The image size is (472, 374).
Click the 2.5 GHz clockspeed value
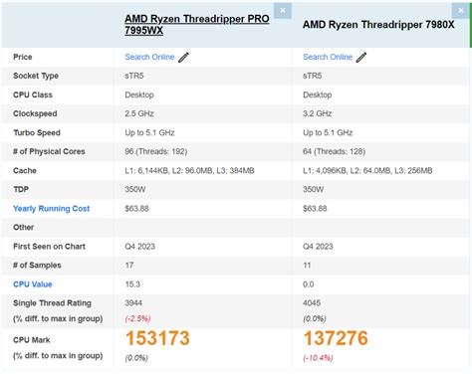coord(139,113)
